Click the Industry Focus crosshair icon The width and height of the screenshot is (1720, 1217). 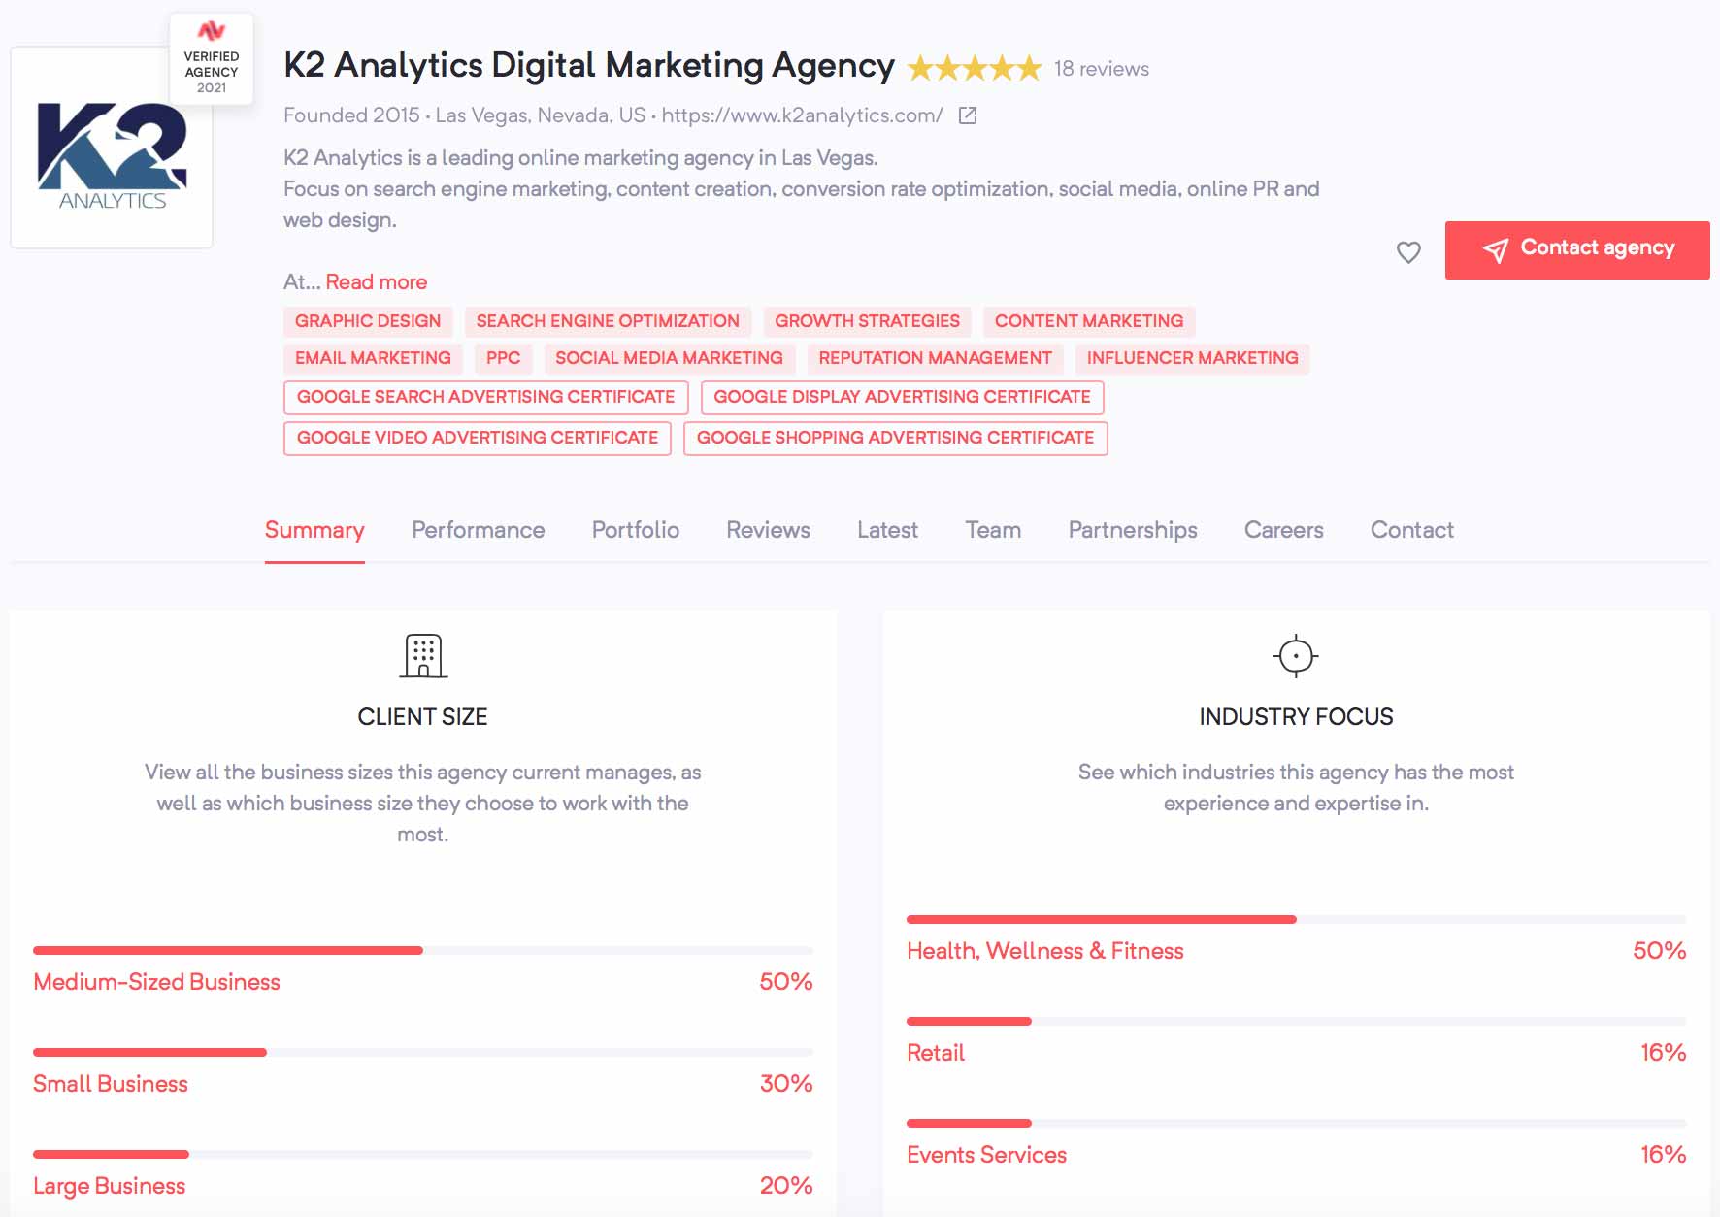[x=1296, y=656]
